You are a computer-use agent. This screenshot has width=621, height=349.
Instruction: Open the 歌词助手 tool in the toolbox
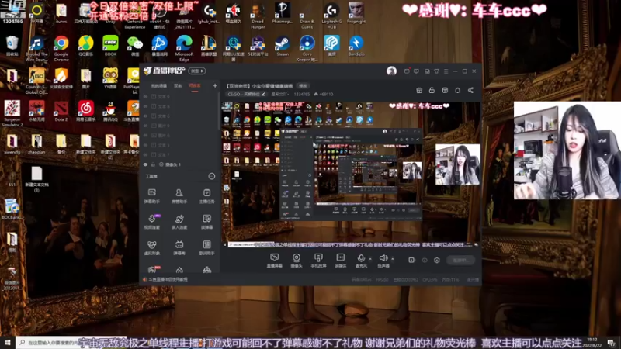coord(206,247)
